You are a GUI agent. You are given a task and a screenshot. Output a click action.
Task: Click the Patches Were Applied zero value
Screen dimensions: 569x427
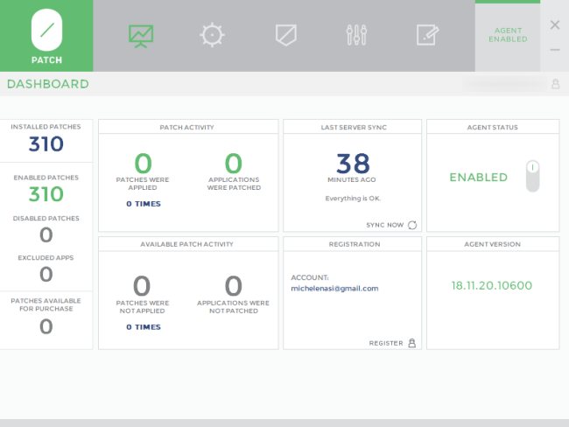click(x=143, y=164)
